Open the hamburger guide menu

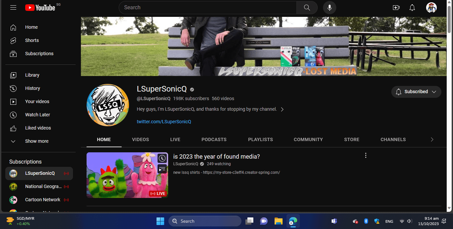pyautogui.click(x=13, y=7)
